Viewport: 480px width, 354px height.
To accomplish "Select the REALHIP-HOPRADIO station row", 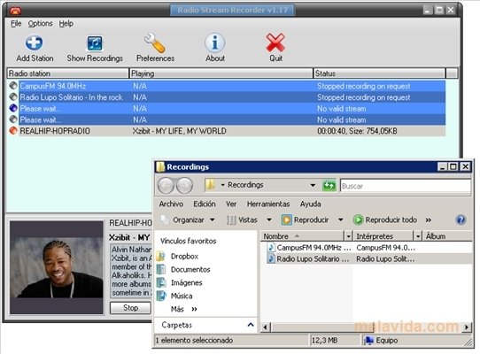I will pos(227,131).
